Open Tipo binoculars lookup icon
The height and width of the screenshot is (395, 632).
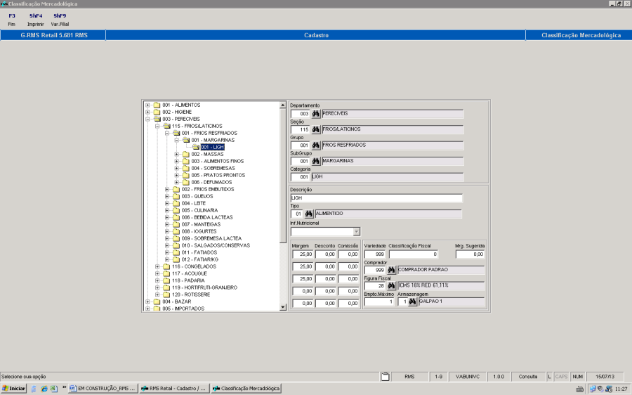click(x=309, y=214)
